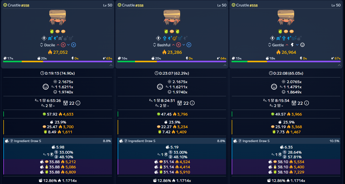345x184 pixels.
Task: Collapse the Bashful card with its up chevron
Action: (x=225, y=65)
